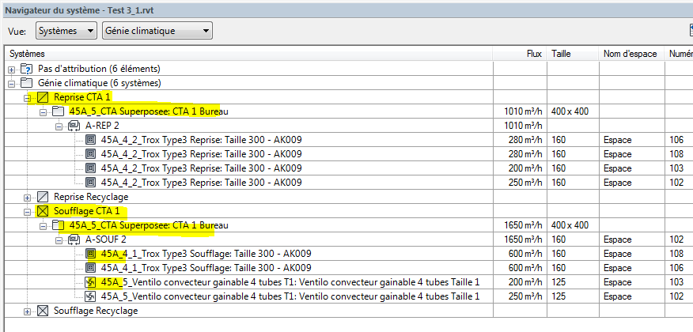Click the Reprise Recyclage system icon
The height and width of the screenshot is (332, 693).
pyautogui.click(x=44, y=197)
